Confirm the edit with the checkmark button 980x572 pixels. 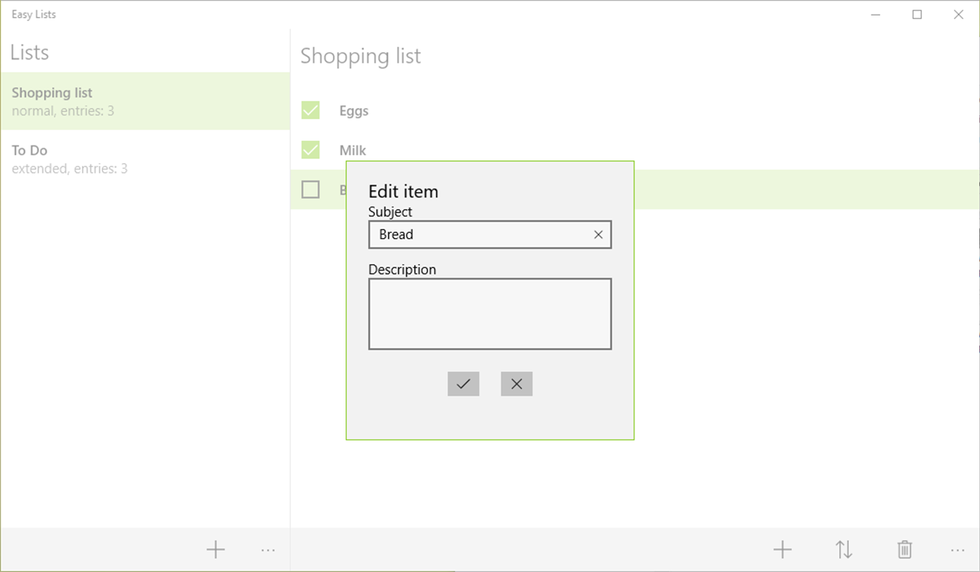[x=464, y=383]
